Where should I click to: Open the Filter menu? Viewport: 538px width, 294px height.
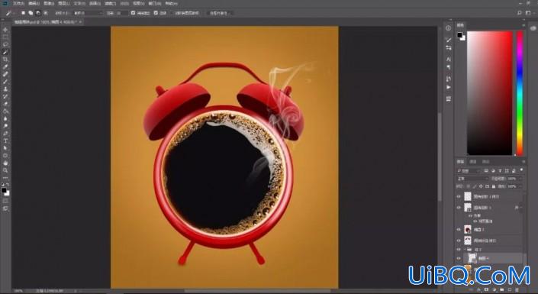pyautogui.click(x=111, y=3)
